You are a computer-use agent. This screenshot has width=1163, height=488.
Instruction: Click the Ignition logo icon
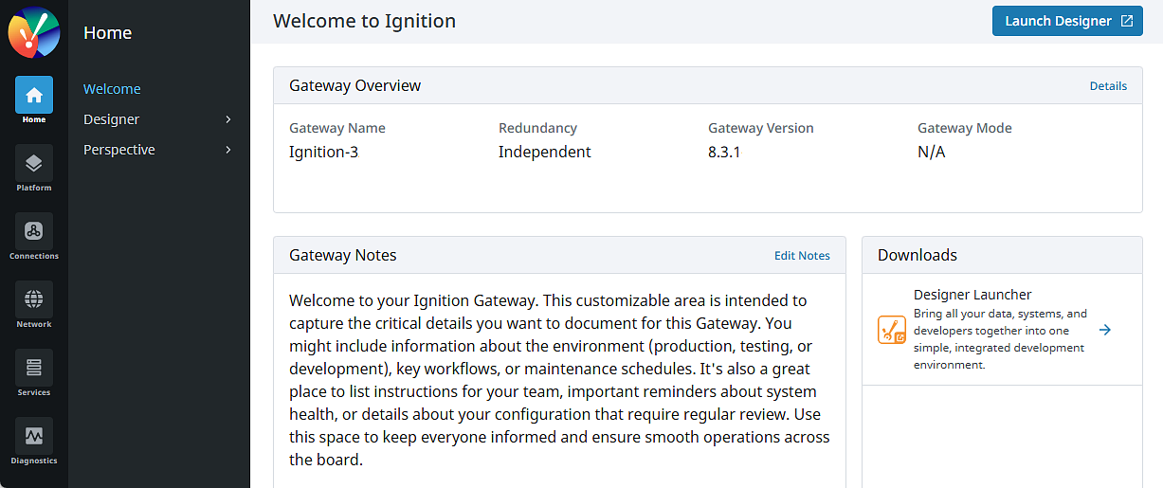pos(34,32)
